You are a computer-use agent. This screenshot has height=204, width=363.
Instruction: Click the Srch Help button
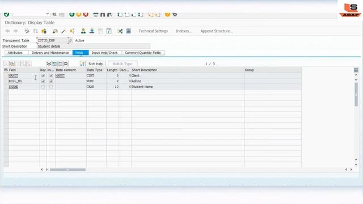click(96, 64)
